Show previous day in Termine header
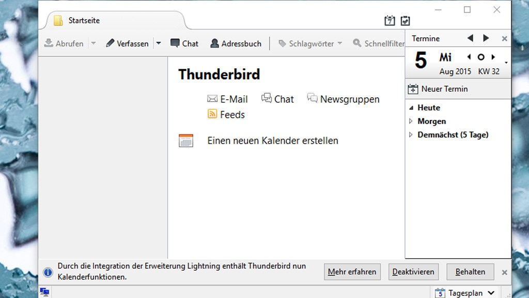 pos(470,38)
